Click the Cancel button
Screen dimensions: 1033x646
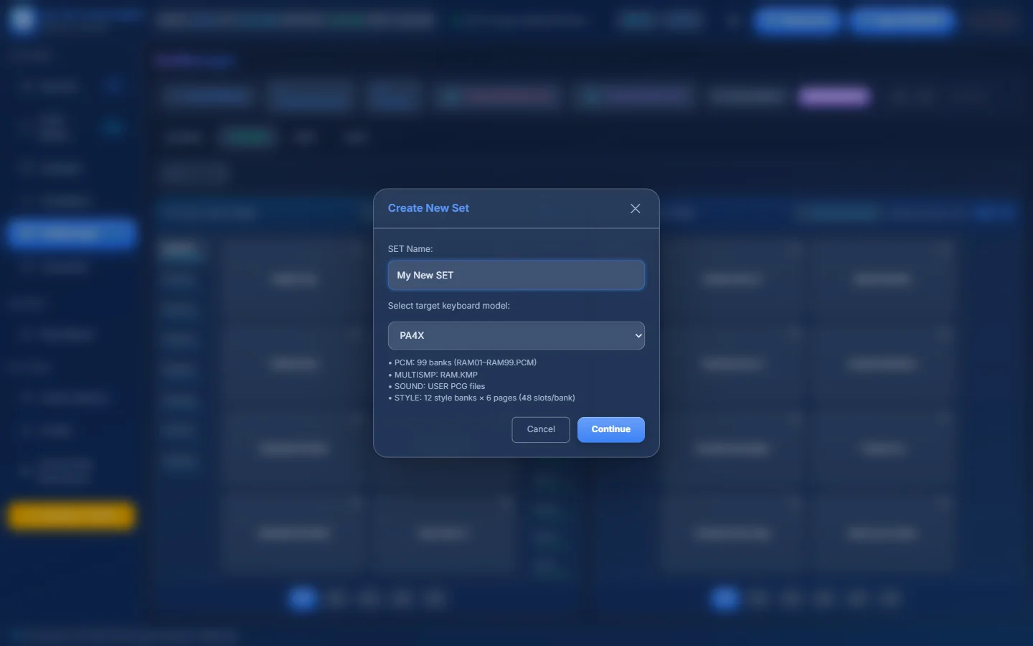[x=540, y=429]
